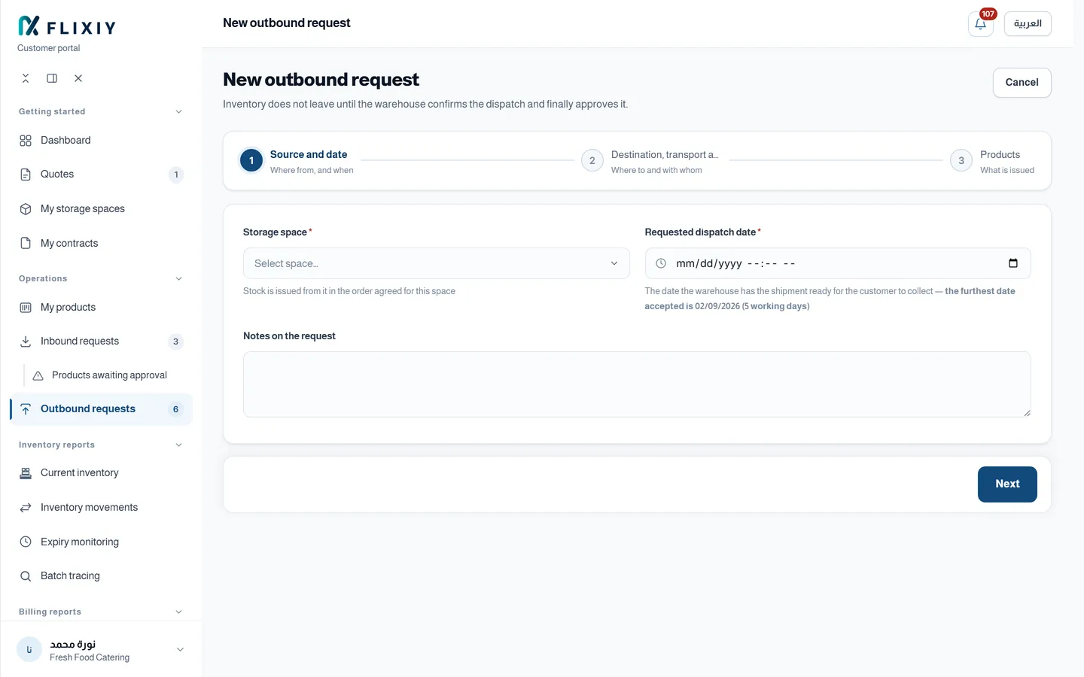Click the sidebar panel layout icon
This screenshot has height=677, width=1084.
click(x=52, y=78)
